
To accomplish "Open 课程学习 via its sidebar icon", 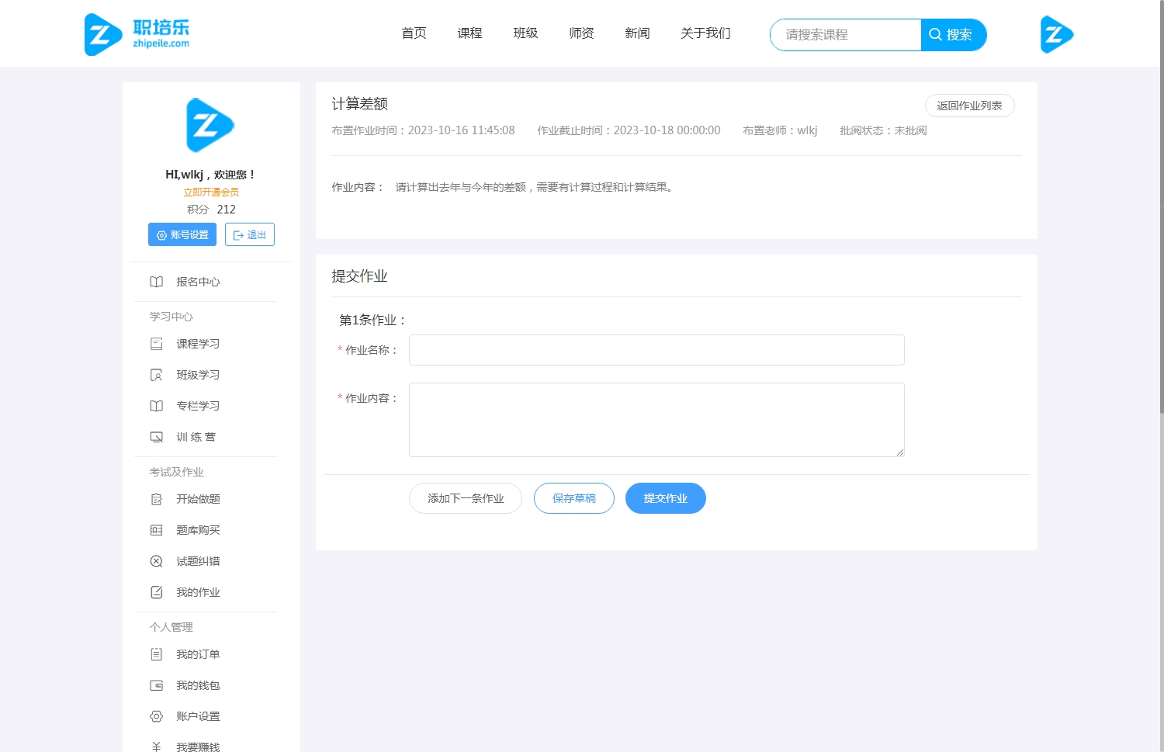I will pos(156,344).
